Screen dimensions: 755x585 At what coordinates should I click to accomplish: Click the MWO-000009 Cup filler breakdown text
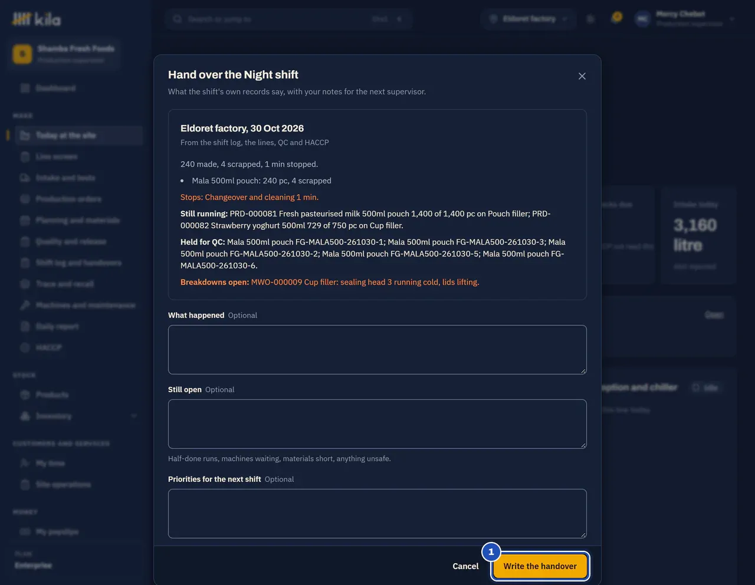[365, 282]
